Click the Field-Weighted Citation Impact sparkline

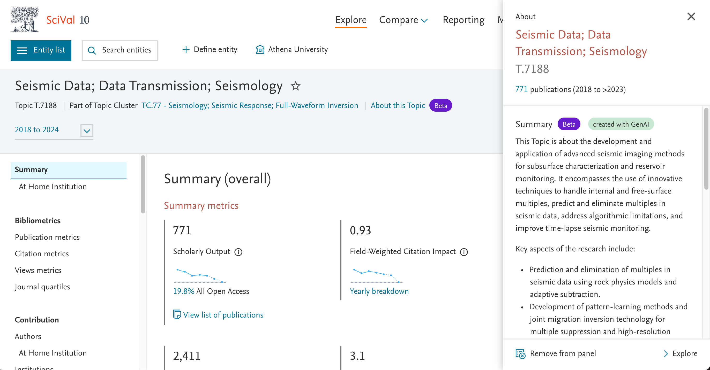[x=376, y=275]
